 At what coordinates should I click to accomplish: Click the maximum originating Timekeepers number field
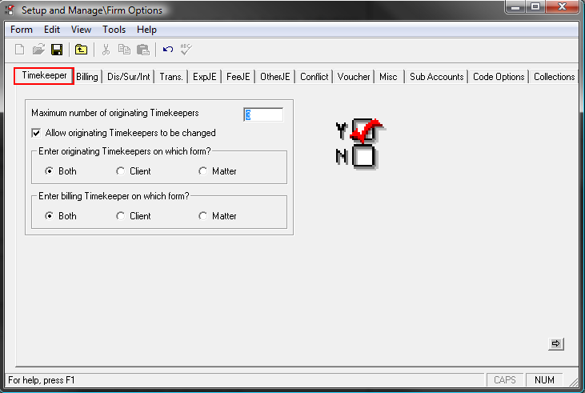click(263, 114)
